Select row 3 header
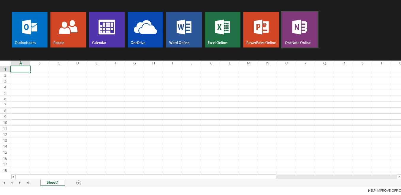This screenshot has width=401, height=195. click(x=5, y=81)
